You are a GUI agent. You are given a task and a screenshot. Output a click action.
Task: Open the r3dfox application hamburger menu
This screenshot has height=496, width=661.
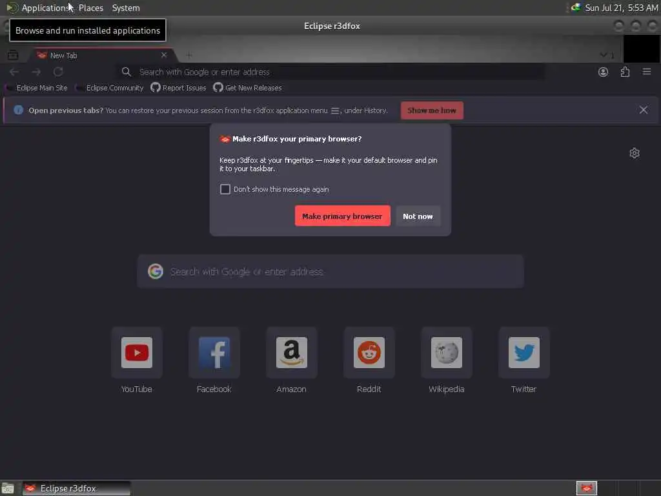646,72
